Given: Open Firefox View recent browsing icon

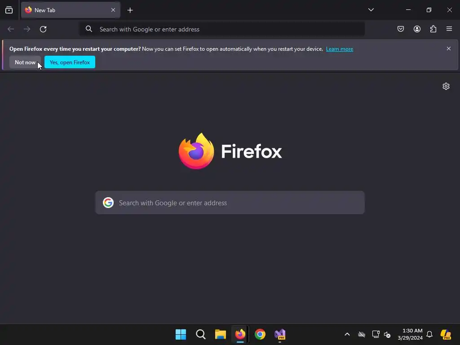Looking at the screenshot, I should point(9,10).
